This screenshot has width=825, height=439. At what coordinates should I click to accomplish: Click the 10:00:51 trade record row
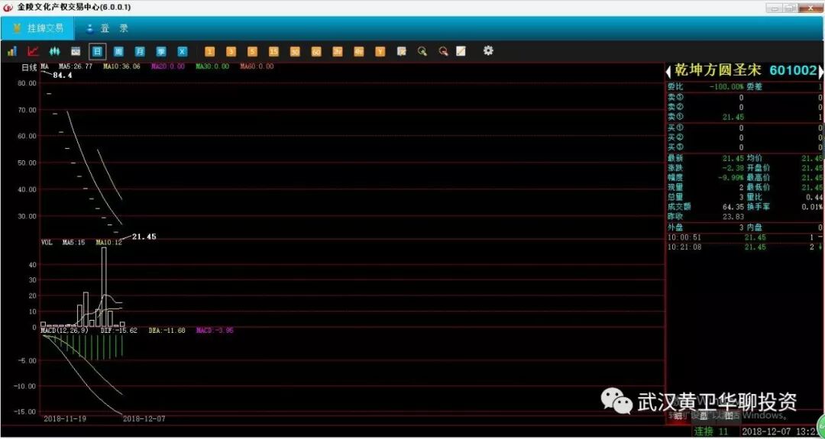[x=744, y=237]
